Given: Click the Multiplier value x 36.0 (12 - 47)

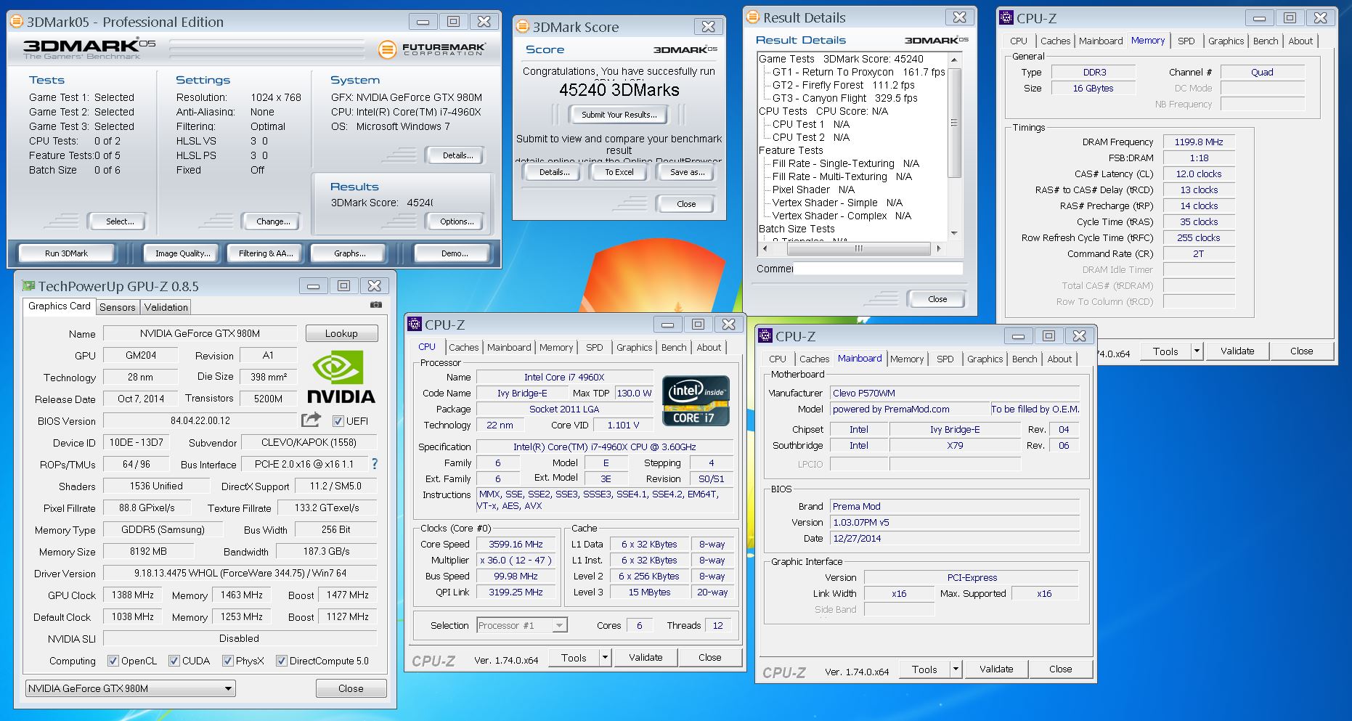Looking at the screenshot, I should [x=516, y=560].
